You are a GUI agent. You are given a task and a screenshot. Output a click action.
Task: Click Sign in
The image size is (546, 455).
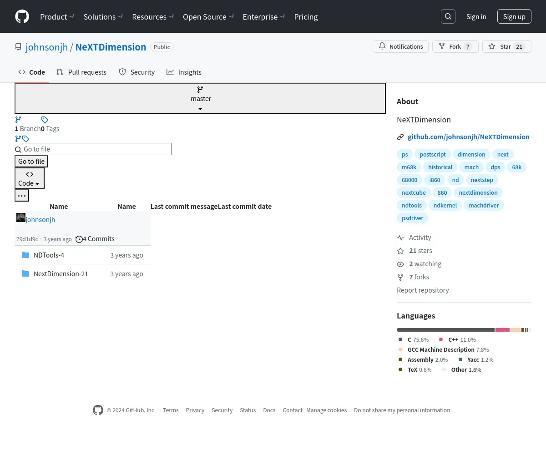tap(476, 16)
